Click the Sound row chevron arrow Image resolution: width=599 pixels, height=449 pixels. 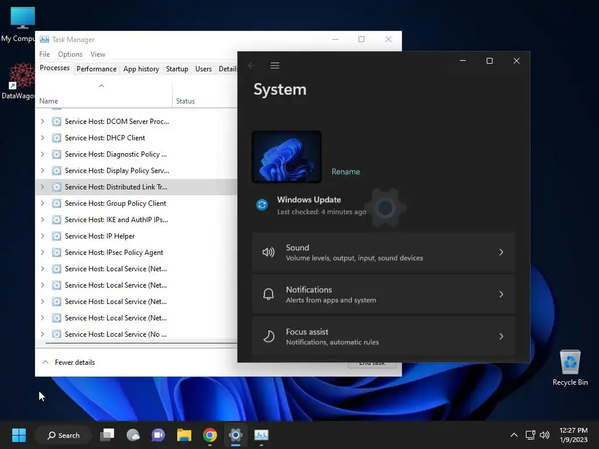coord(501,253)
